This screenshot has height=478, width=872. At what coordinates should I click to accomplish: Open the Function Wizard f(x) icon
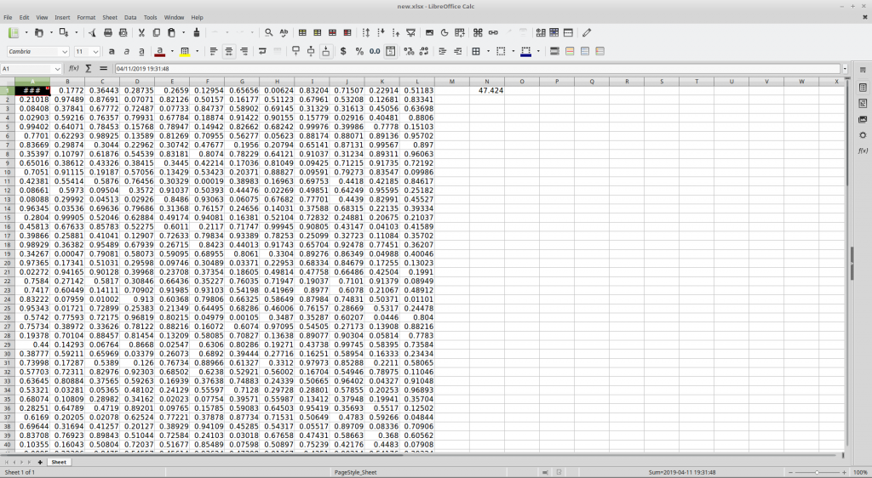coord(73,69)
